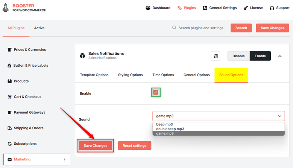
Task: Switch to the Styling Options tab
Action: tap(130, 75)
